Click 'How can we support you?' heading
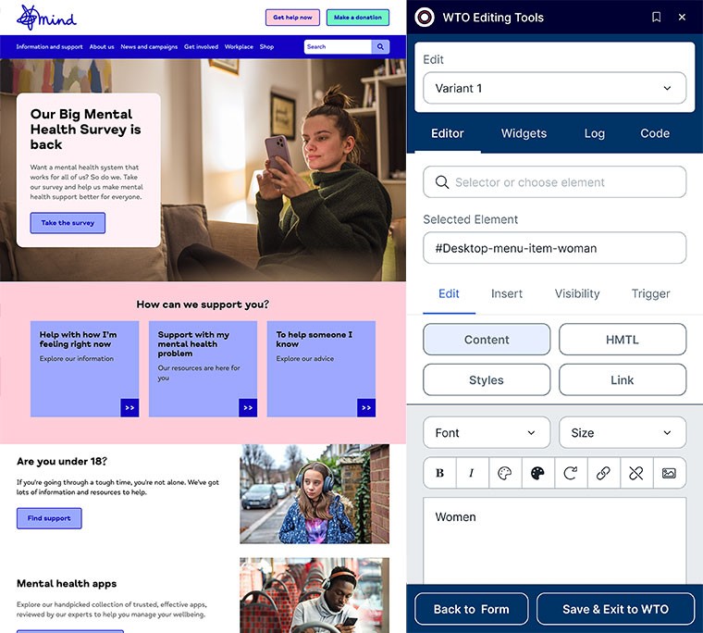 tap(203, 304)
